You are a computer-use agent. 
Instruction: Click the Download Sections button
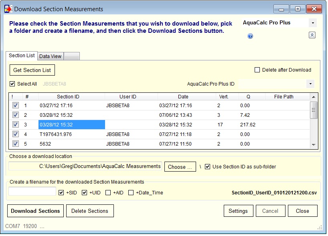pyautogui.click(x=35, y=211)
